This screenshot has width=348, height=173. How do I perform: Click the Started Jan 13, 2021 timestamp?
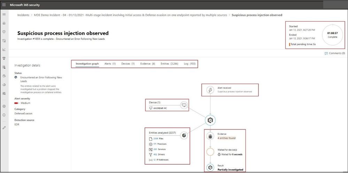pyautogui.click(x=302, y=30)
